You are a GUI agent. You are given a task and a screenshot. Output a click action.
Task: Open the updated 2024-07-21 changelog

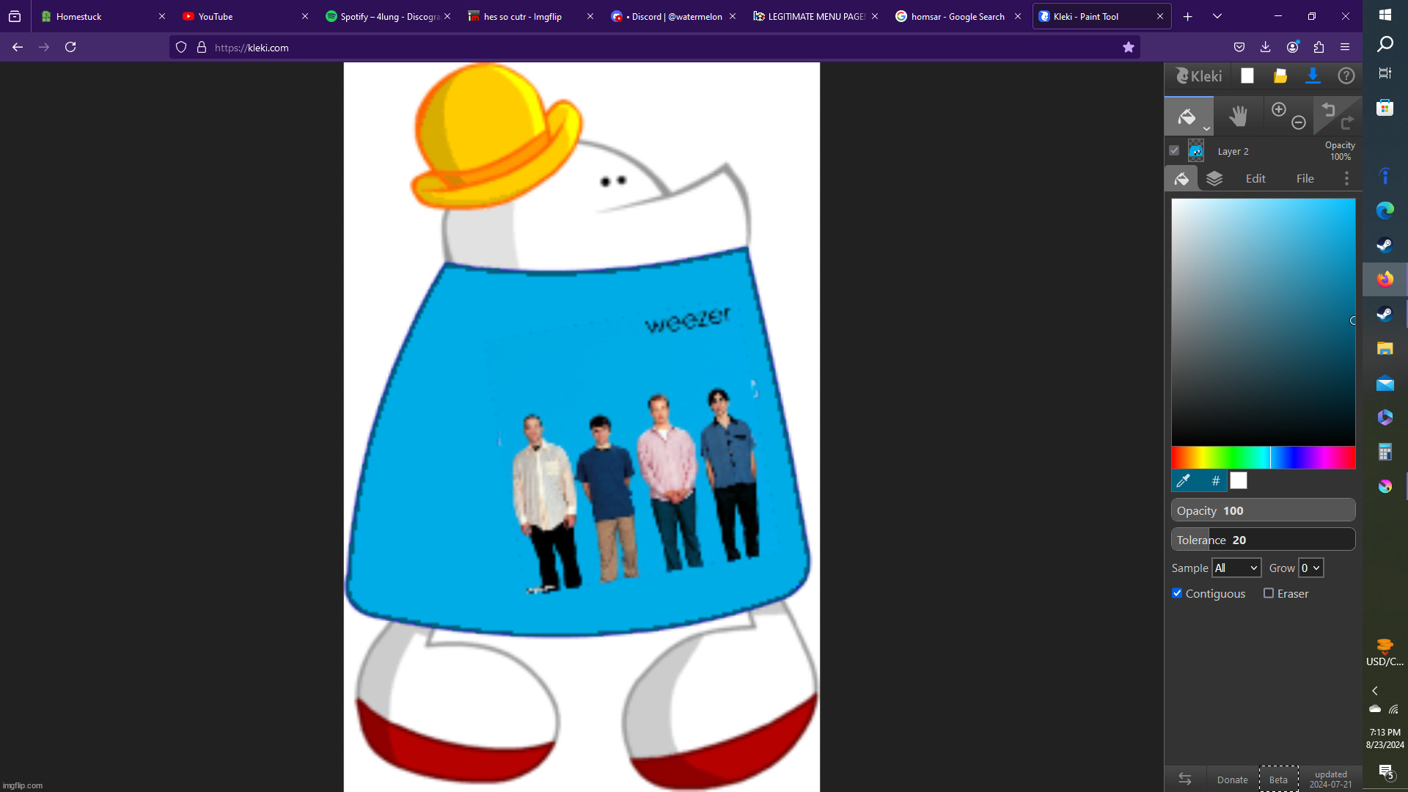click(x=1330, y=780)
